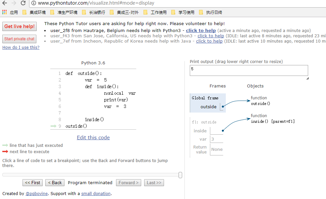
Task: Click the browser reload icon
Action: (x=23, y=3)
